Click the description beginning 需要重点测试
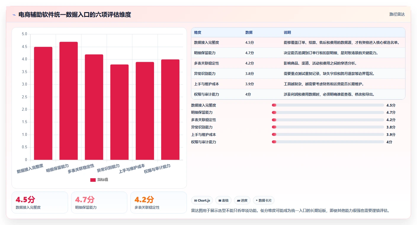This screenshot has height=225, width=417. pos(329,74)
